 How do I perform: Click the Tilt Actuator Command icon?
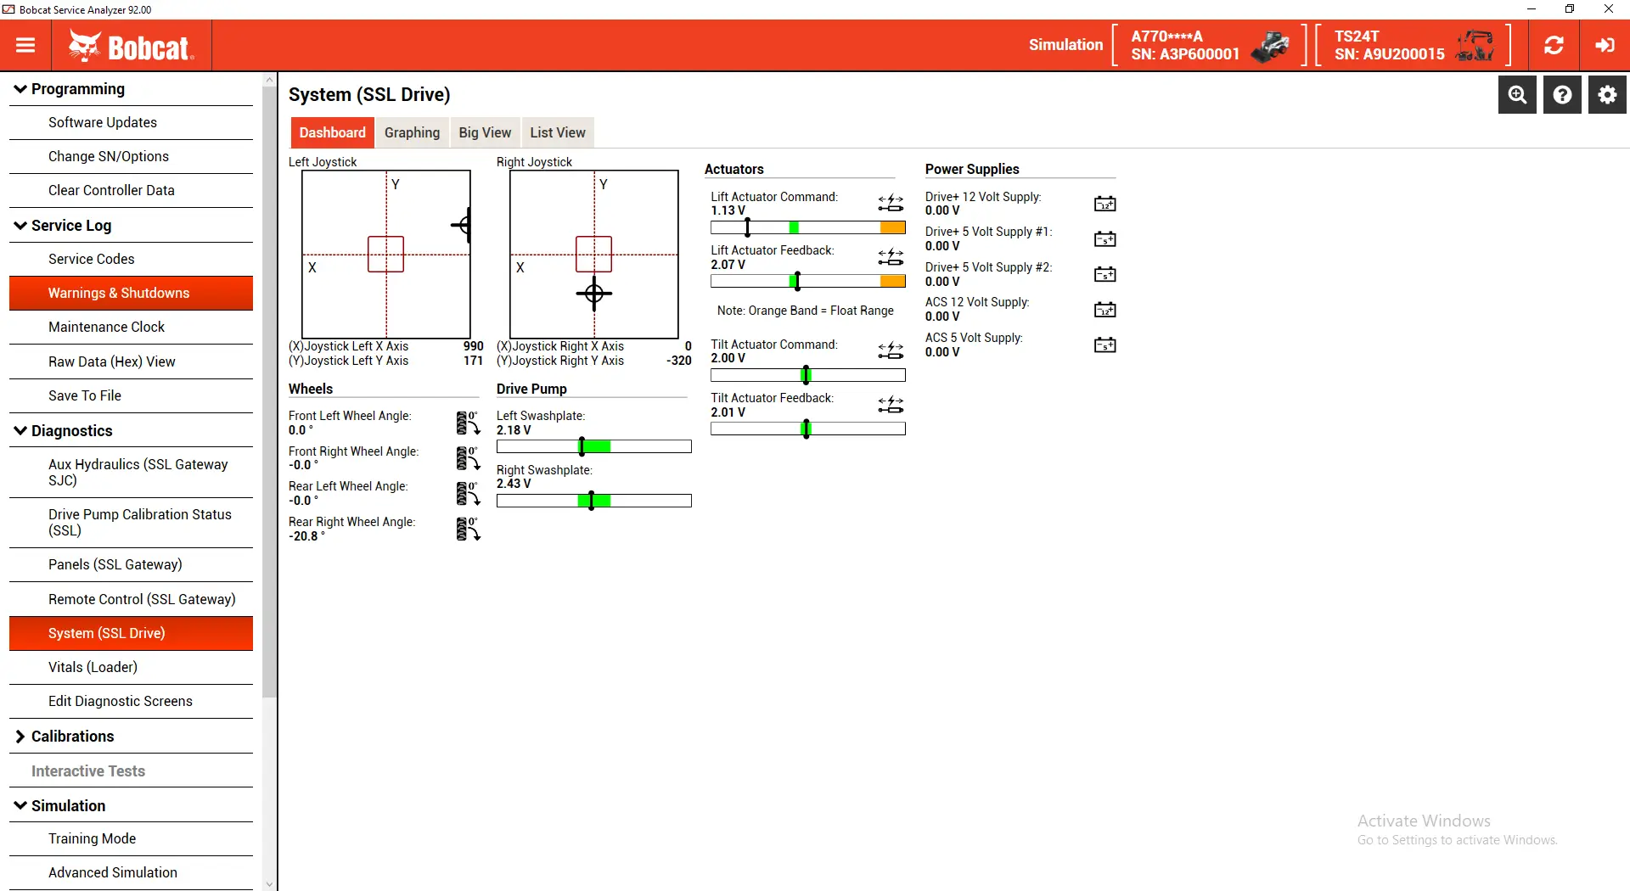pyautogui.click(x=891, y=351)
